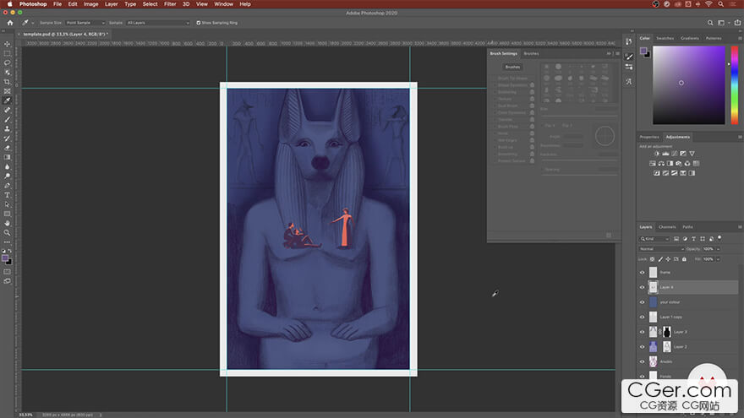The width and height of the screenshot is (744, 418).
Task: Click the Opacity value field
Action: (x=708, y=249)
